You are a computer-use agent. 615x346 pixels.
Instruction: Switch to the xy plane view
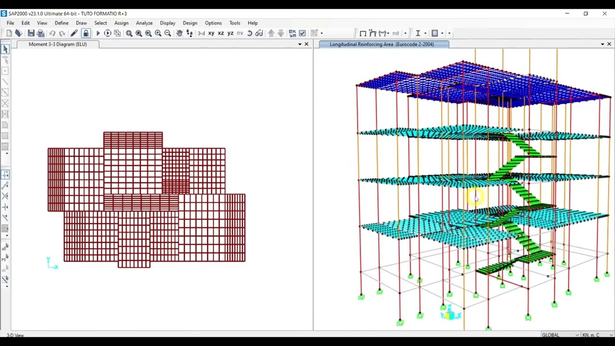(x=211, y=33)
